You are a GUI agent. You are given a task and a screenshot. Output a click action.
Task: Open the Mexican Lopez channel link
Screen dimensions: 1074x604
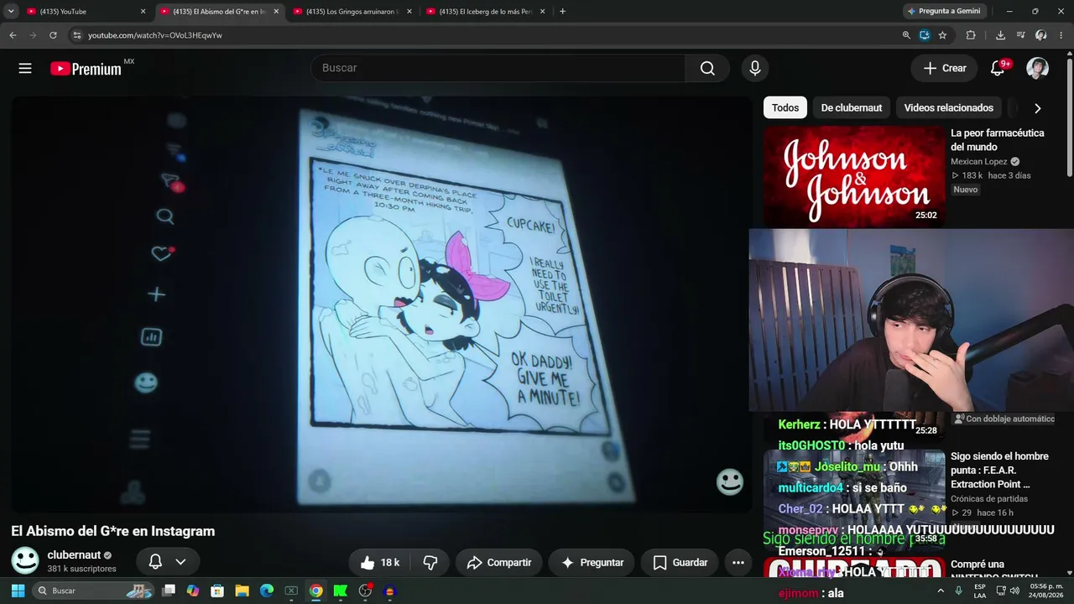coord(978,162)
